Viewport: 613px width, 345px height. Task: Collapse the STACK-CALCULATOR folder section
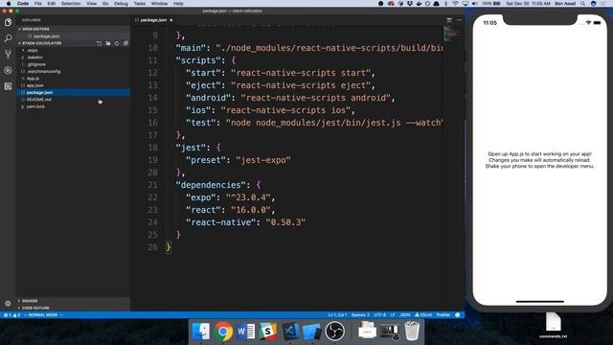[41, 43]
